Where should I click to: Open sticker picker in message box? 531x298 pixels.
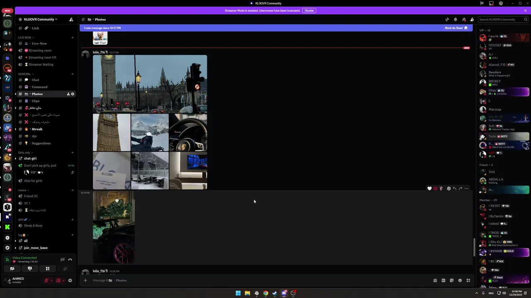pos(452,280)
